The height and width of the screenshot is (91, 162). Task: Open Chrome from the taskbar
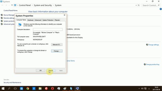pyautogui.click(x=28, y=88)
